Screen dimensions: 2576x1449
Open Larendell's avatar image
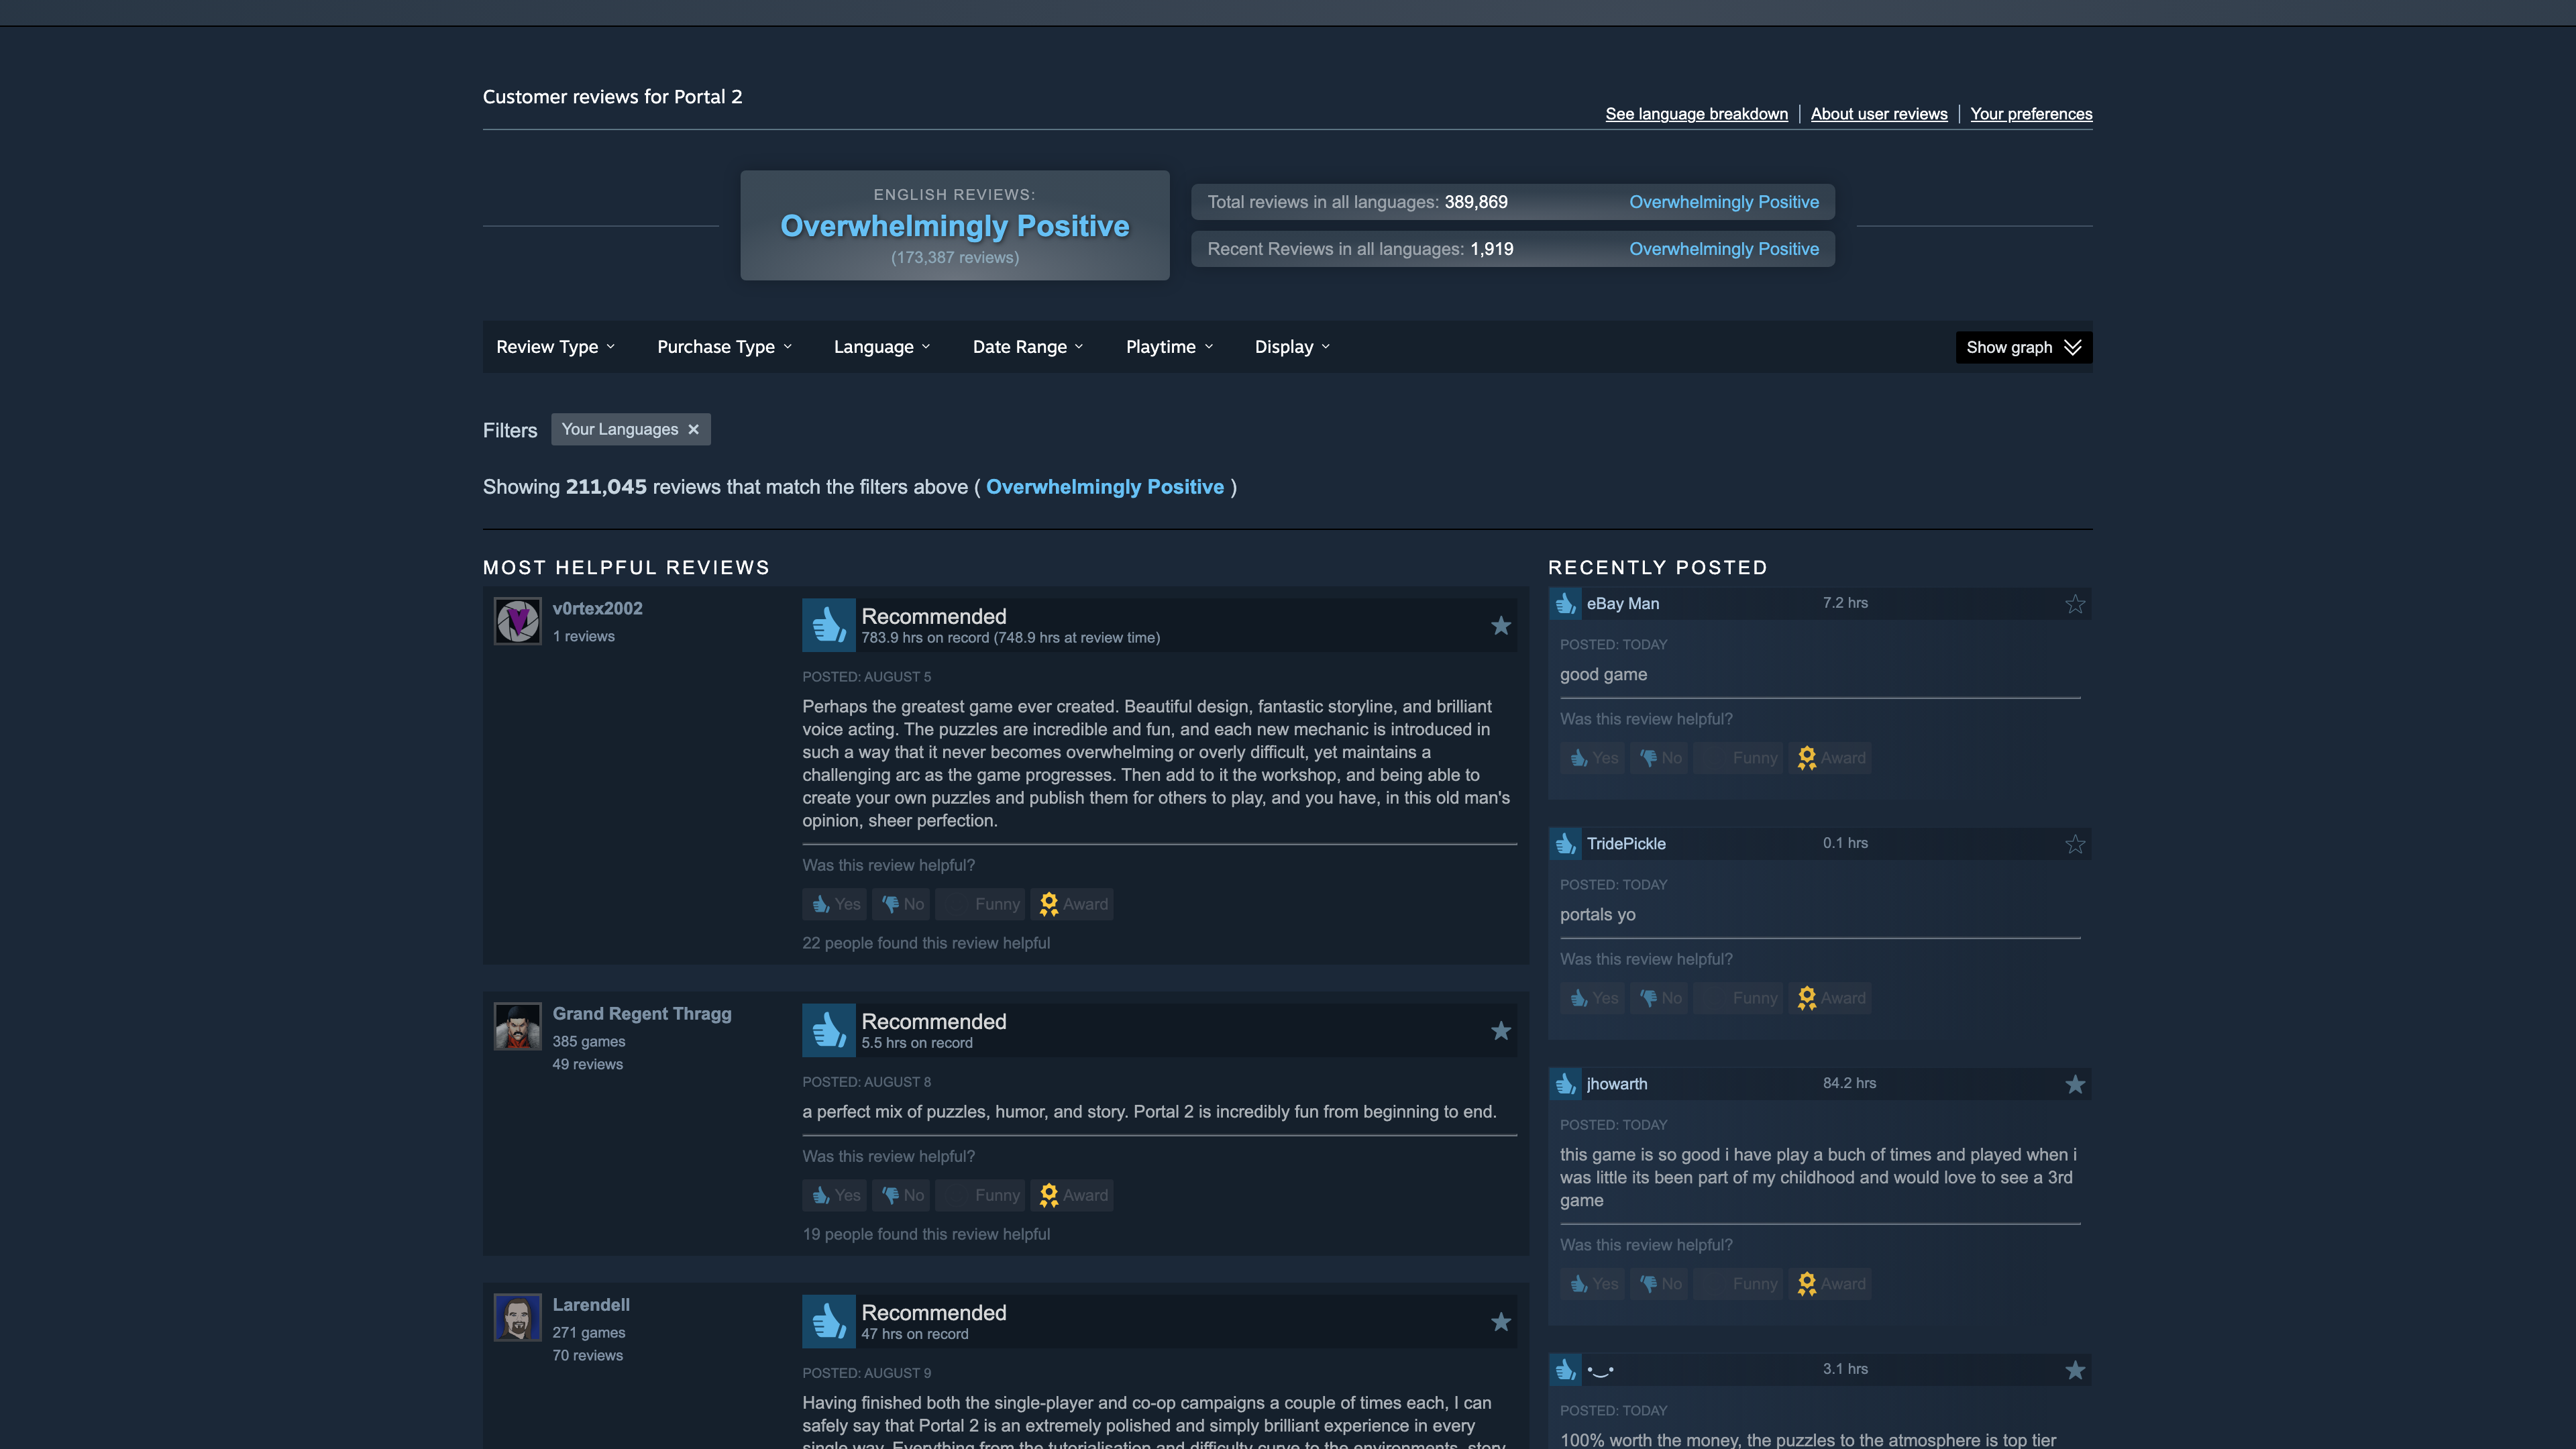click(x=518, y=1317)
